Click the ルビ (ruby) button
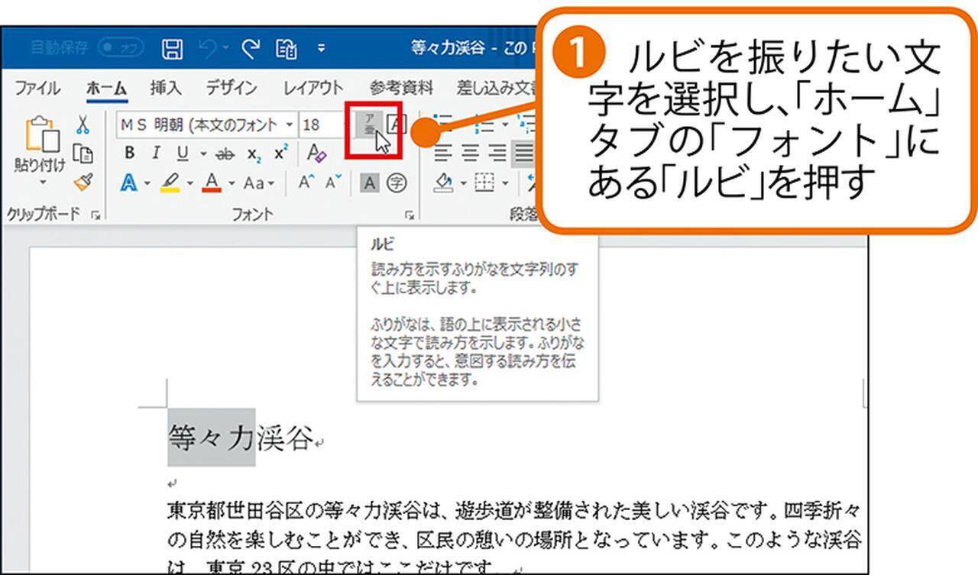This screenshot has height=575, width=978. (x=370, y=124)
